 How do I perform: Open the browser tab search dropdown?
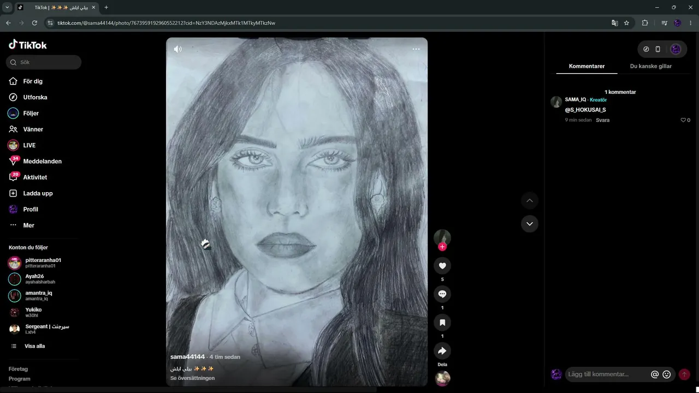tap(7, 8)
